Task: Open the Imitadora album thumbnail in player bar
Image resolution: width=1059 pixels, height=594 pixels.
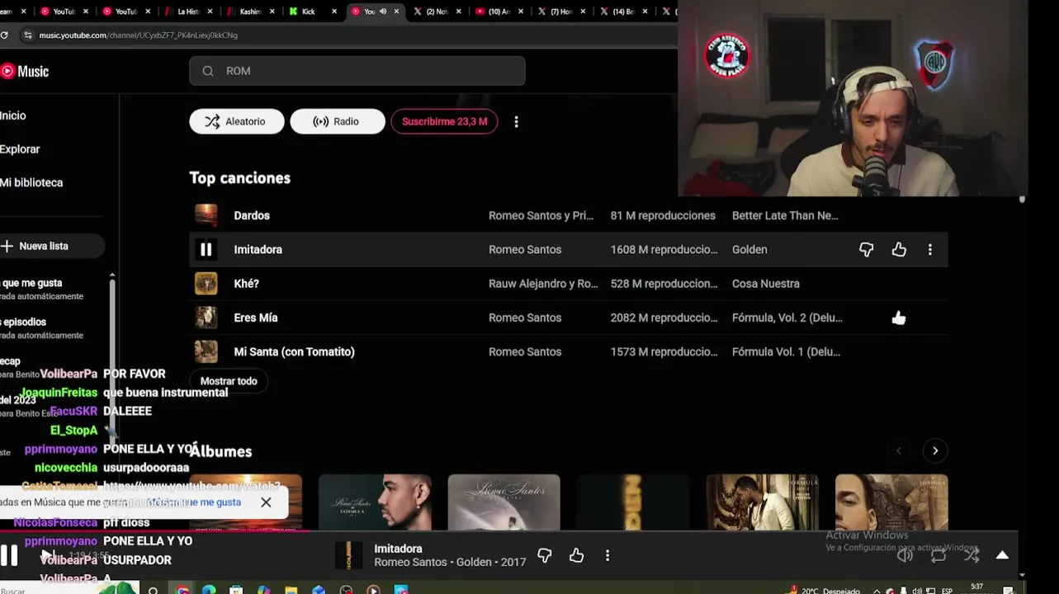Action: coord(349,555)
